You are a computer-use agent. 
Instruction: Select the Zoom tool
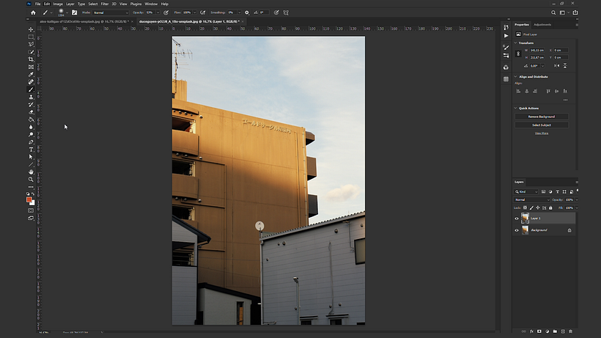click(31, 180)
